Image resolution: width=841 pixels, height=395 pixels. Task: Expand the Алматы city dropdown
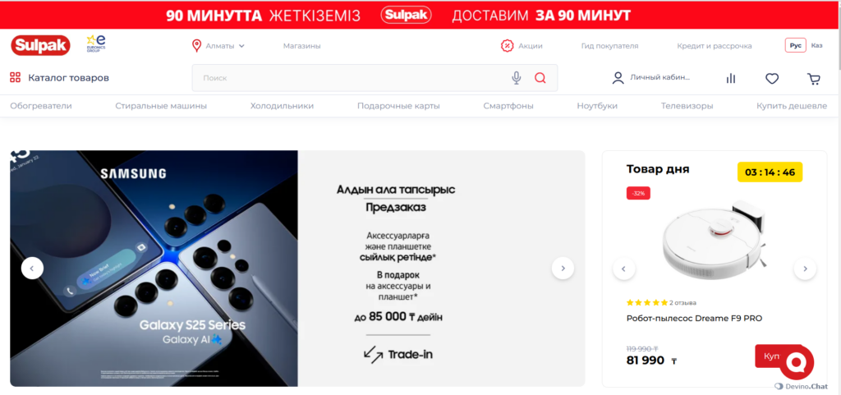click(218, 45)
